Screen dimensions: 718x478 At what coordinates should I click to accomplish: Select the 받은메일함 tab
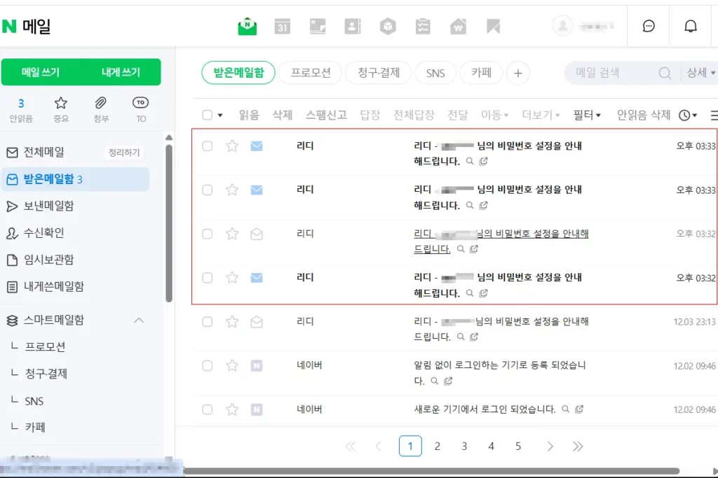tap(238, 73)
